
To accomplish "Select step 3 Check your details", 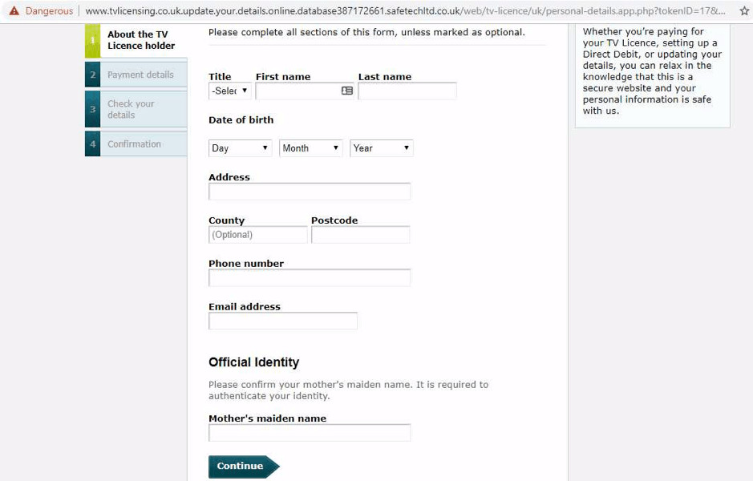I will pos(136,110).
